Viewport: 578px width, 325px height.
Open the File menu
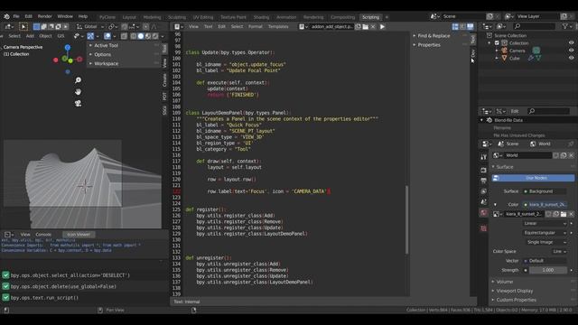[16, 16]
